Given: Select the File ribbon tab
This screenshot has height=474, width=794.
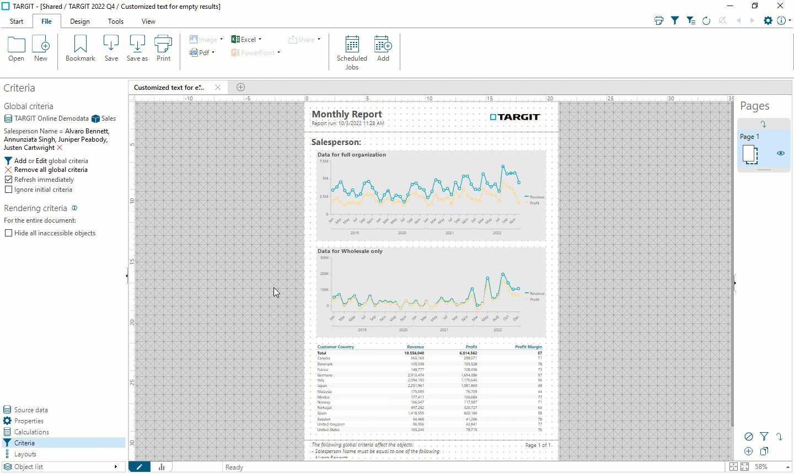Looking at the screenshot, I should 46,21.
